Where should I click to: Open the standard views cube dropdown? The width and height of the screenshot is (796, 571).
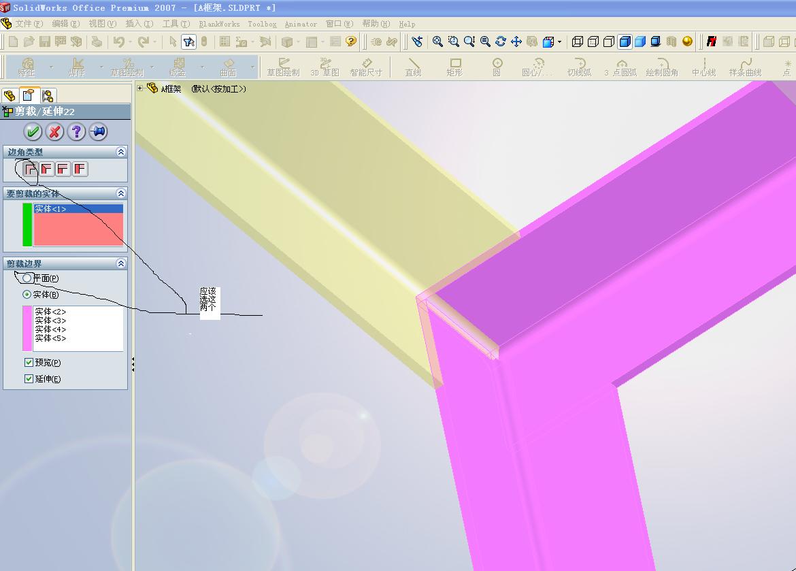click(x=559, y=42)
